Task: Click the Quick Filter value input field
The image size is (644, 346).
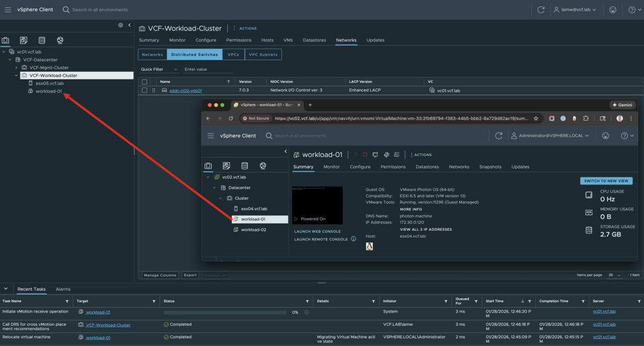Action: (x=208, y=69)
